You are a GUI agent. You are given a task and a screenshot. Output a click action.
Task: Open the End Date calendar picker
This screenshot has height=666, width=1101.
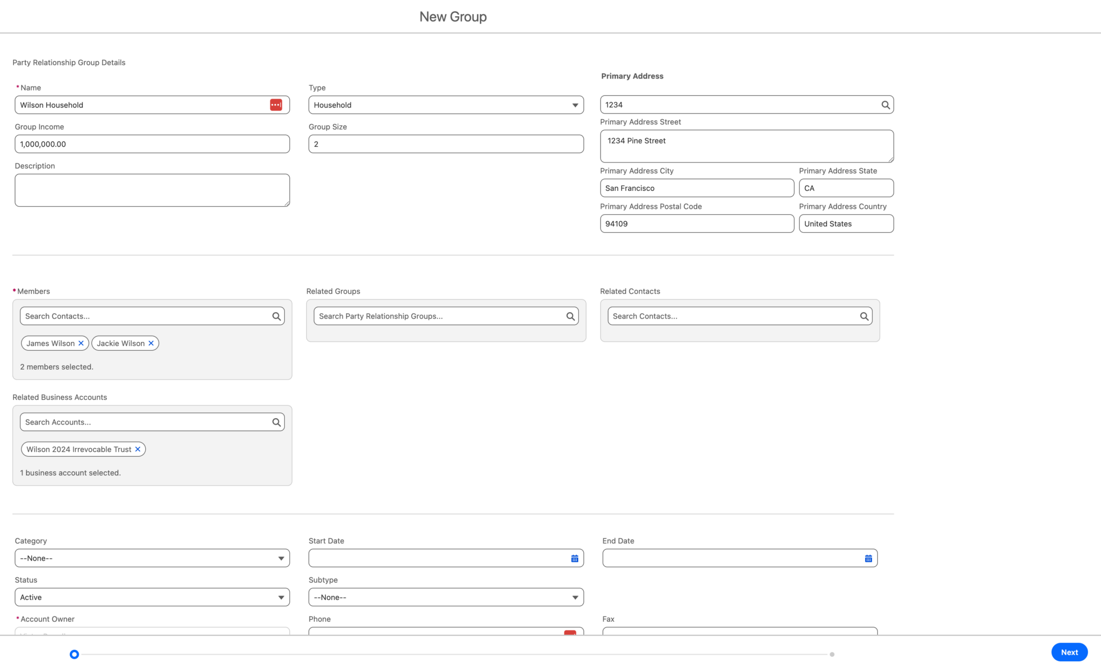[868, 558]
